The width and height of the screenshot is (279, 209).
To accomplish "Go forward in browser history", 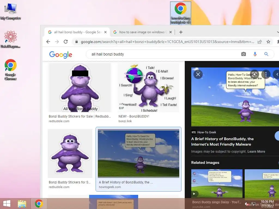I will 57,42.
